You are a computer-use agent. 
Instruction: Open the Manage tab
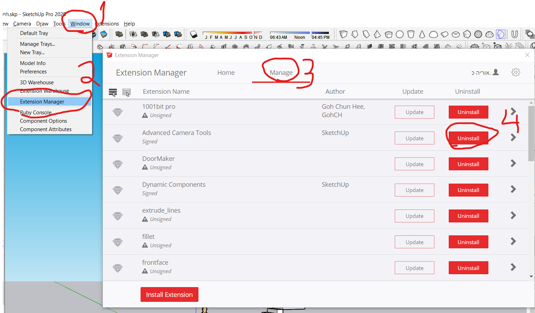pos(281,73)
